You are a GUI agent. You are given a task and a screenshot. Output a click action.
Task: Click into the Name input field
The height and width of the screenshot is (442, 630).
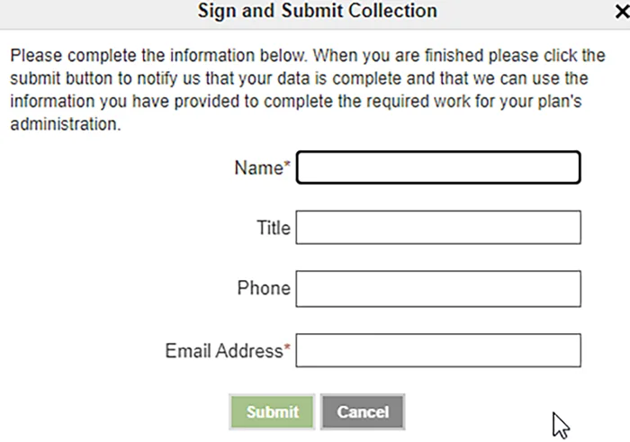pos(438,167)
